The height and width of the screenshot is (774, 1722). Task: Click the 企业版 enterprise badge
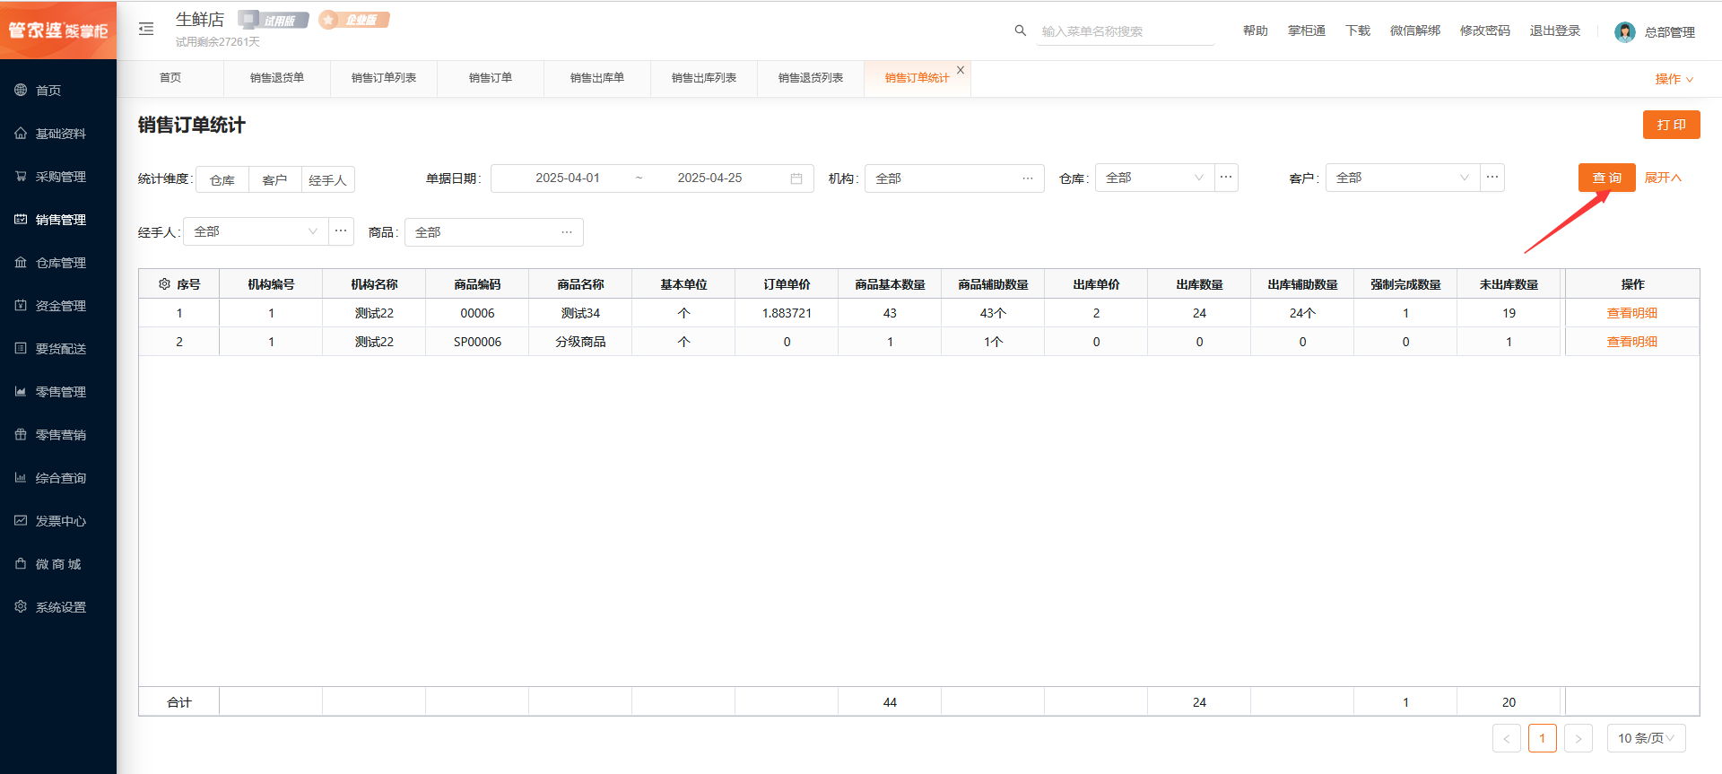click(354, 20)
